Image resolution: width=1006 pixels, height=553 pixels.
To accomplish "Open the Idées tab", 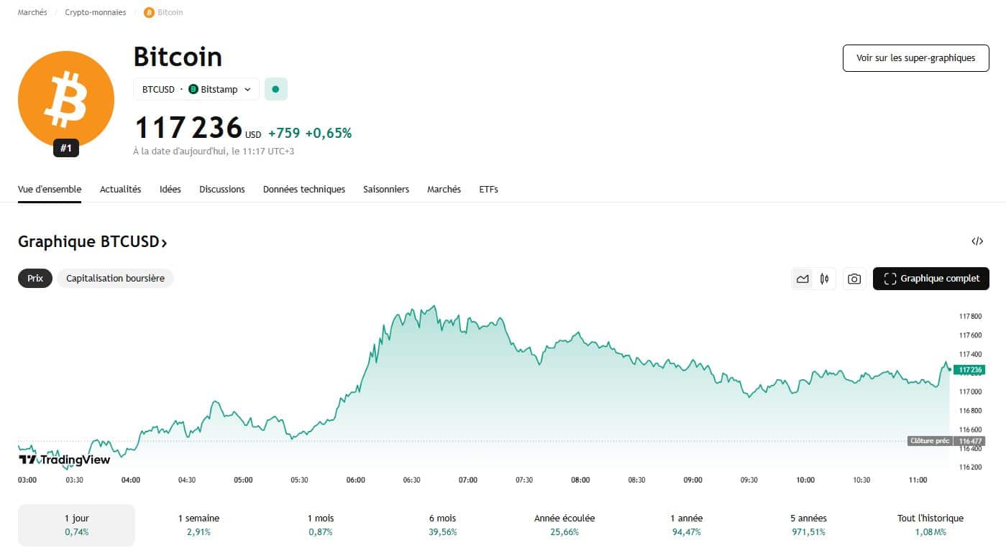I will (170, 190).
